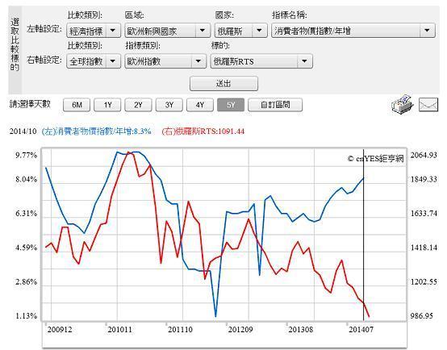Click the 送出 submit button
The width and height of the screenshot is (447, 350).
click(223, 84)
